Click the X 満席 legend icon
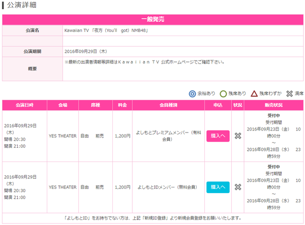Viewport: 305px width, 225px height. 289,93
